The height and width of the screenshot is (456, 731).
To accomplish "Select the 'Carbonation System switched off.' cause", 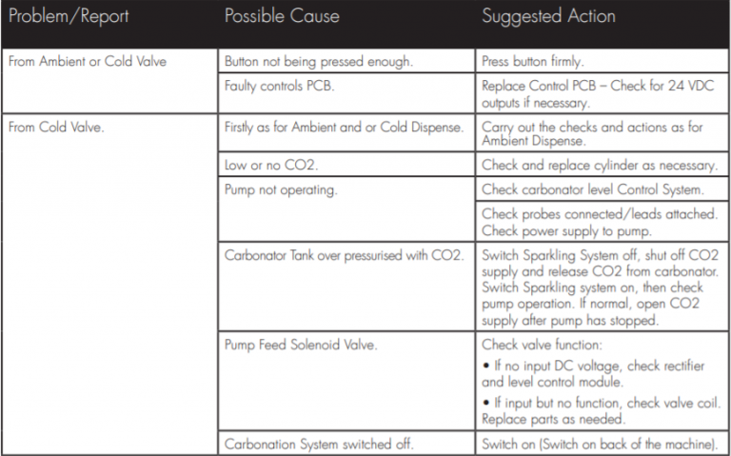I will coord(320,444).
